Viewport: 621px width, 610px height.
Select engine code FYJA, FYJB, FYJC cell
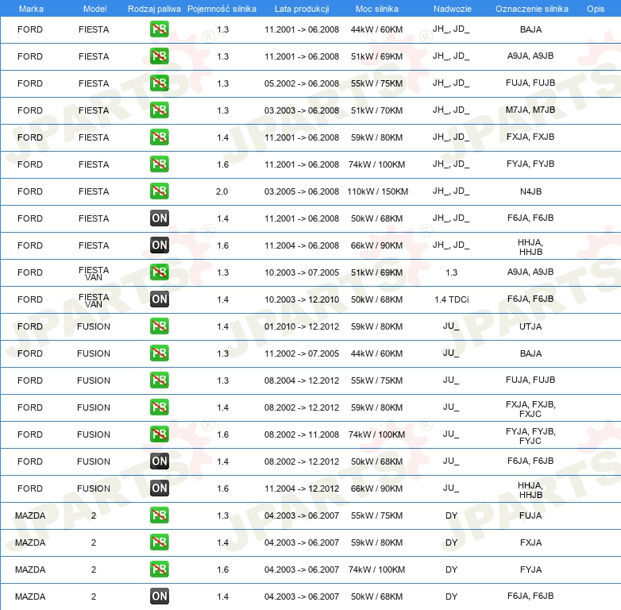tap(530, 436)
